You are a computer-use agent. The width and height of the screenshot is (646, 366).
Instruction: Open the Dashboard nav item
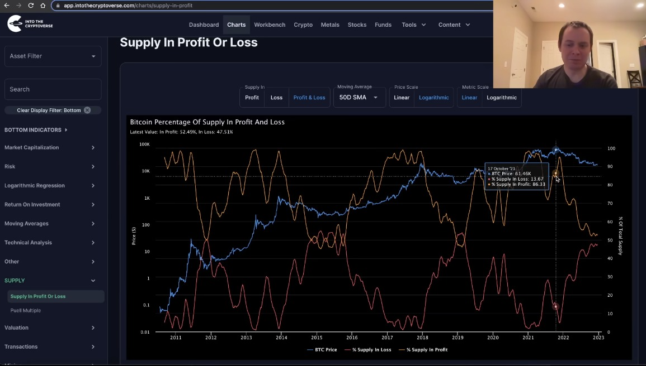tap(204, 25)
